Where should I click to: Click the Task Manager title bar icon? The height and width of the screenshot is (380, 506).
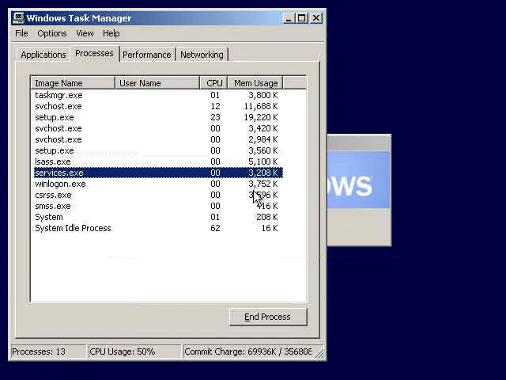pyautogui.click(x=18, y=17)
